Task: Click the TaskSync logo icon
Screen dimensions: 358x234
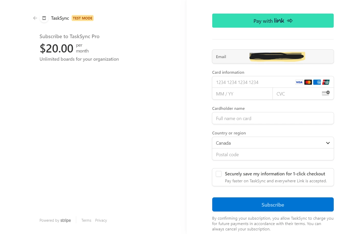Action: (x=44, y=18)
